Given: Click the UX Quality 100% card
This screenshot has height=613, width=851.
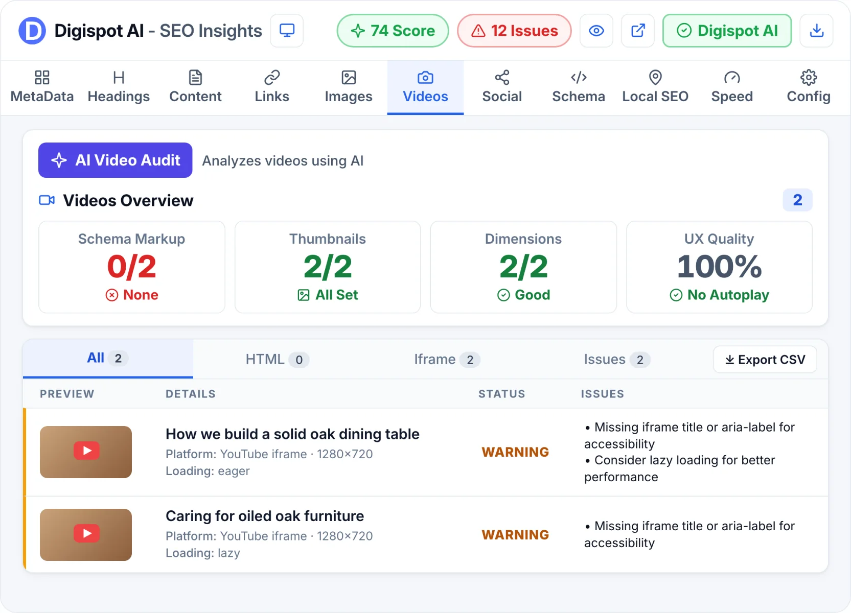Looking at the screenshot, I should 719,267.
